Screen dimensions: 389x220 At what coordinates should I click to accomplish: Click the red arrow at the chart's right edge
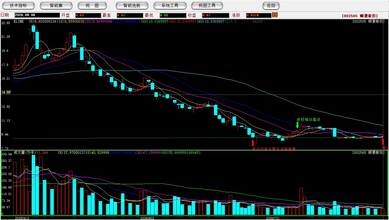[383, 142]
